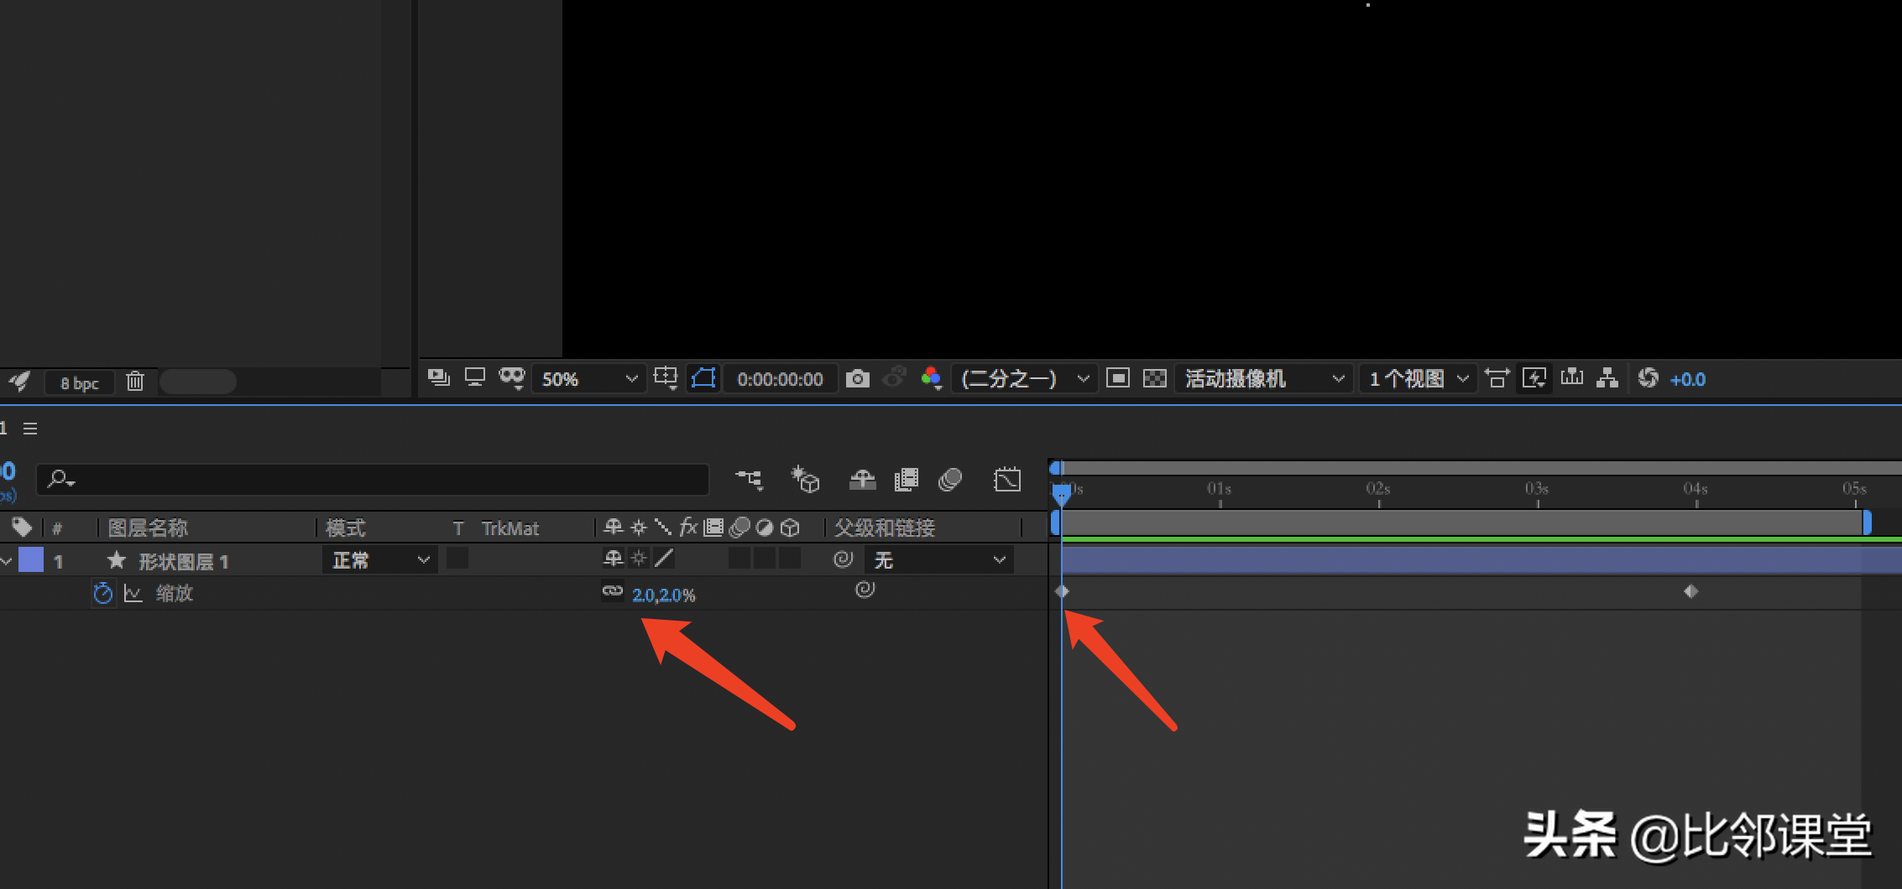Toggle the transparency grid checkerboard icon
1902x889 pixels.
click(1155, 378)
